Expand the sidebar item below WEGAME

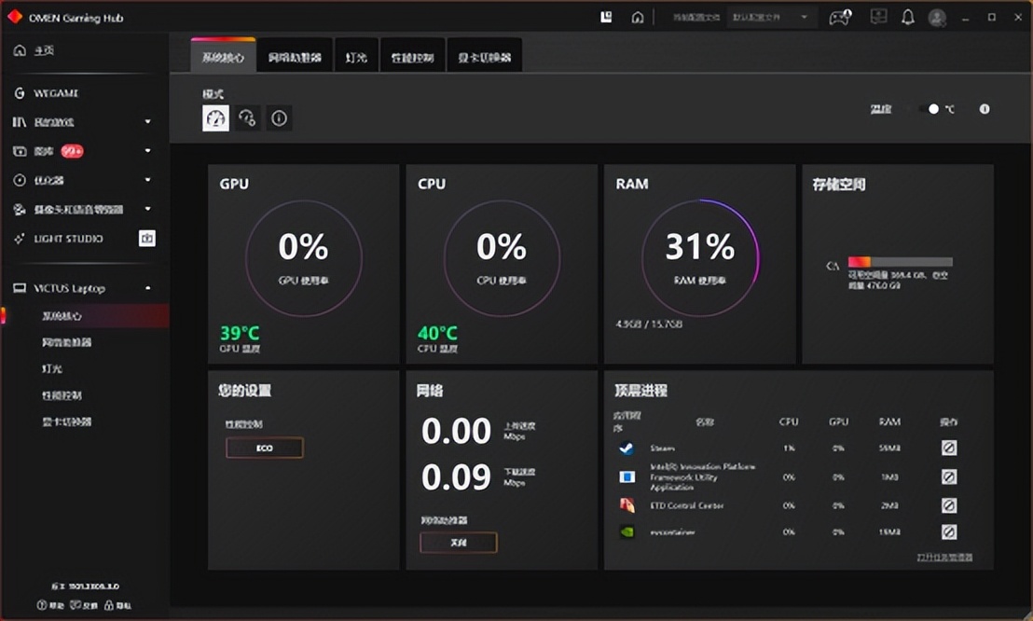click(x=148, y=122)
